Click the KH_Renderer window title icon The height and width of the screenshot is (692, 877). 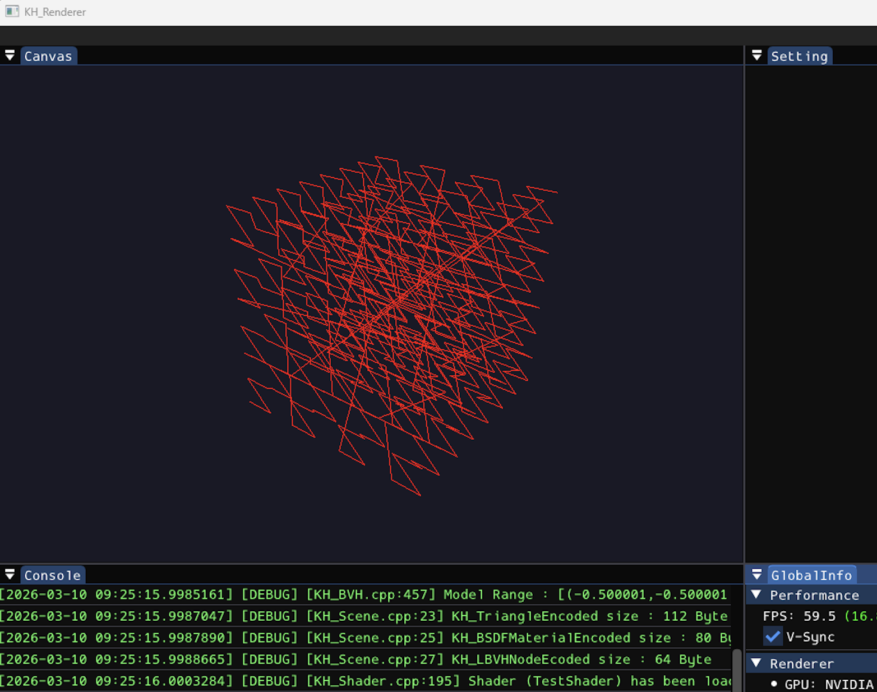(12, 12)
